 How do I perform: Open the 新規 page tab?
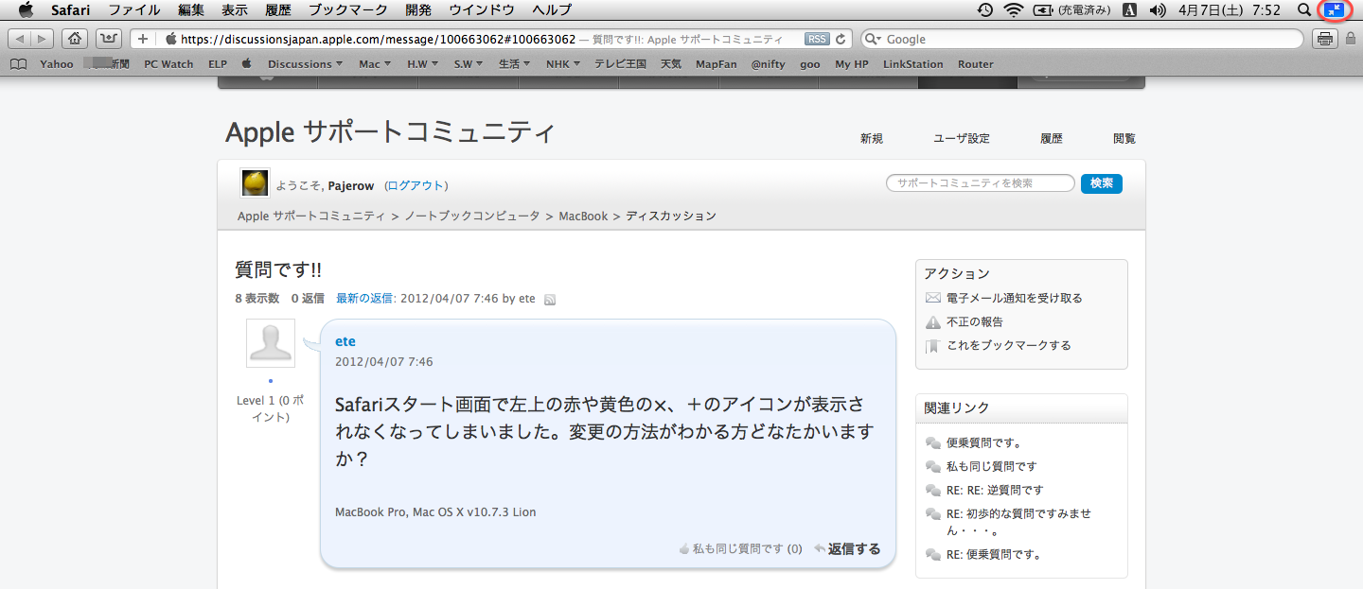[x=872, y=138]
